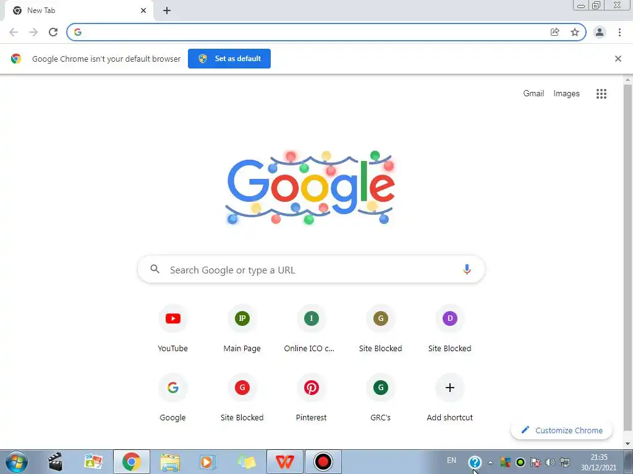Open Chrome's three-dot menu
The height and width of the screenshot is (474, 633).
tap(619, 32)
